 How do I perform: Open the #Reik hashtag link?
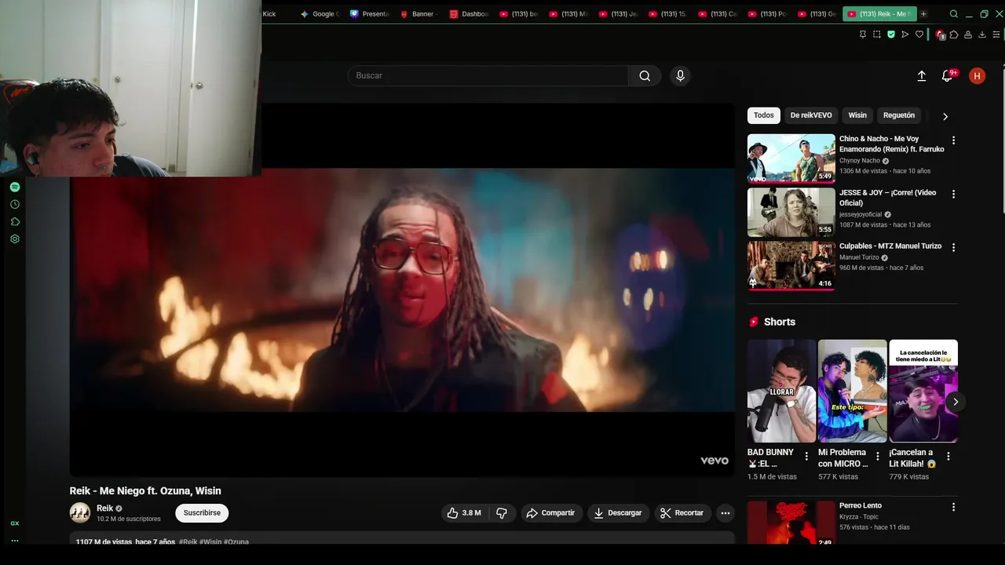(188, 542)
